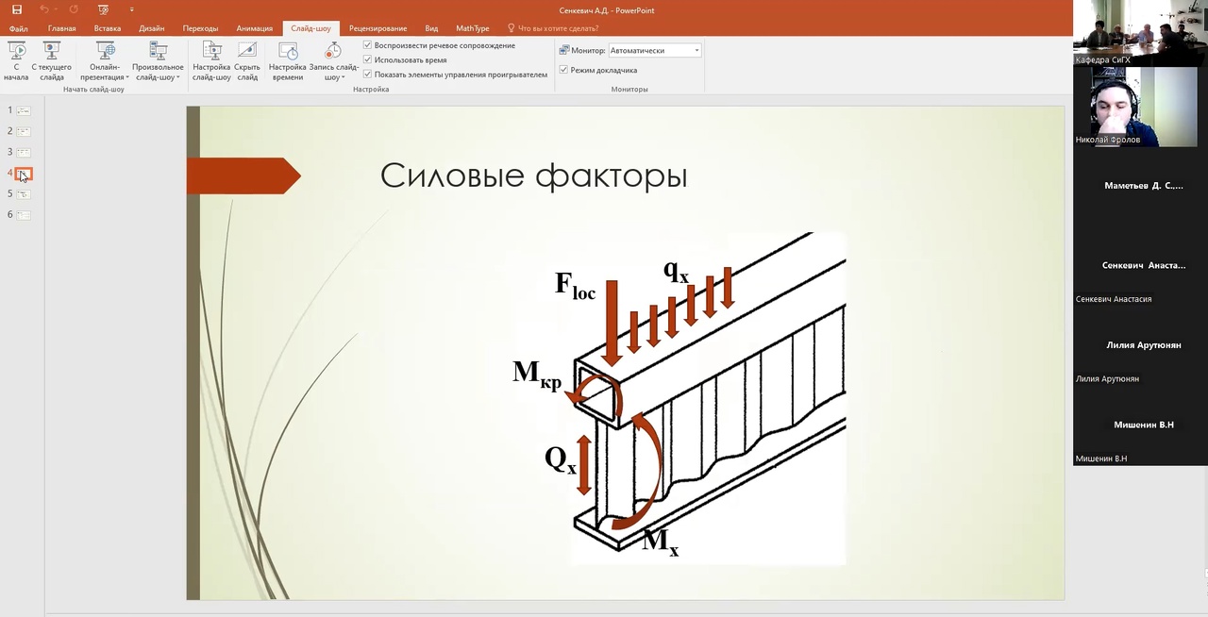The image size is (1208, 617).
Task: Start slideshow with 'С текущего слайда'
Action: click(52, 61)
